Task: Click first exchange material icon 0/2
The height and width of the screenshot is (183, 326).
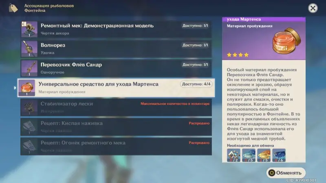Action: pos(233,155)
